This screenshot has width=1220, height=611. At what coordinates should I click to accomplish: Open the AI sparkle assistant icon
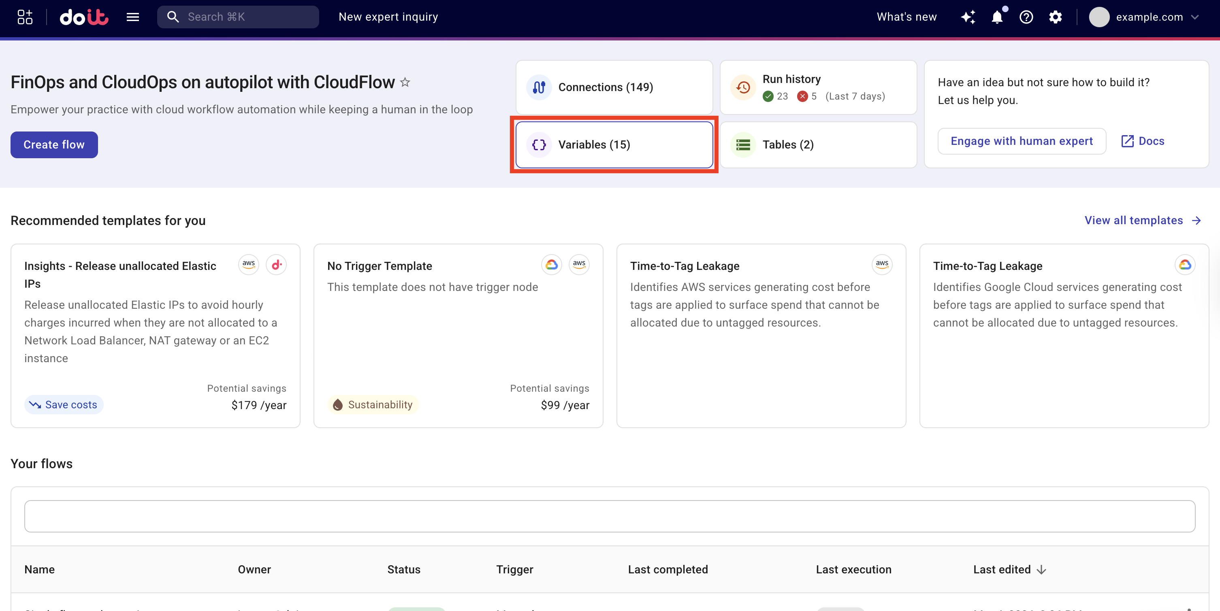tap(968, 17)
